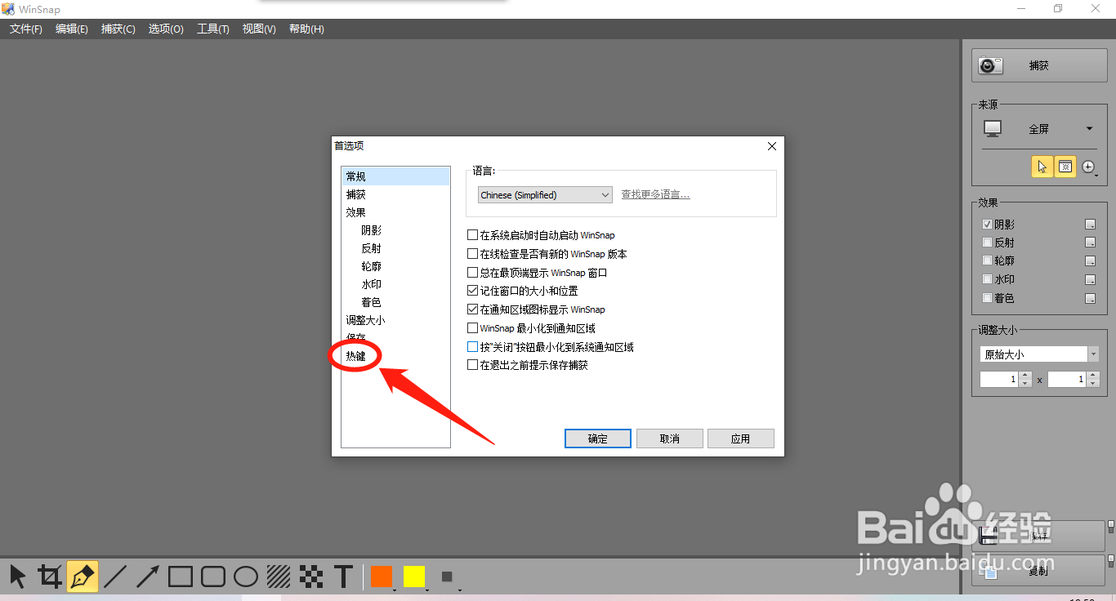Open the 帮助(H) menu

(306, 29)
